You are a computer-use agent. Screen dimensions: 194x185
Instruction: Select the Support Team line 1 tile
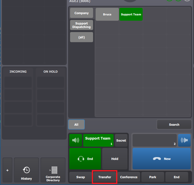(98, 140)
